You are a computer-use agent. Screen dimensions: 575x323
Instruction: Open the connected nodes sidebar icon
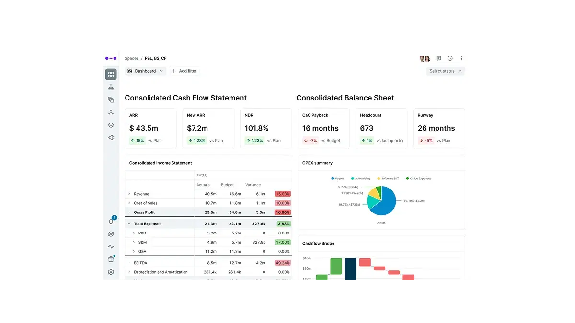coord(111,112)
